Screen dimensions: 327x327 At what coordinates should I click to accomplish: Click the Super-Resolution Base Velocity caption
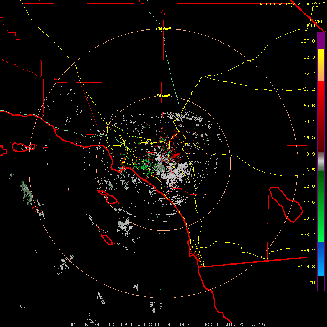tap(165, 324)
